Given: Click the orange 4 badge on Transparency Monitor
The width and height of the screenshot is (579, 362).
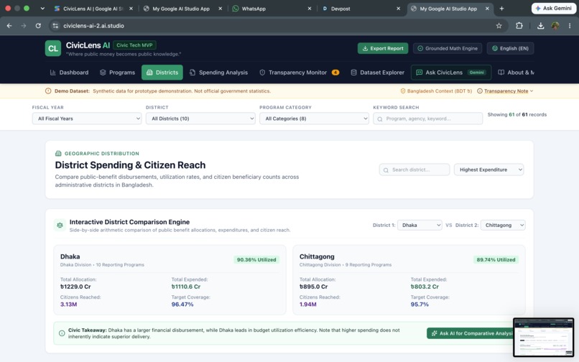Looking at the screenshot, I should [x=335, y=73].
